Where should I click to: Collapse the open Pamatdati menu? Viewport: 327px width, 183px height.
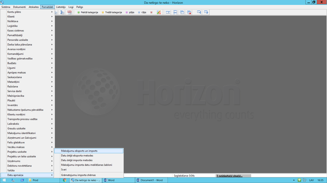(x=47, y=7)
